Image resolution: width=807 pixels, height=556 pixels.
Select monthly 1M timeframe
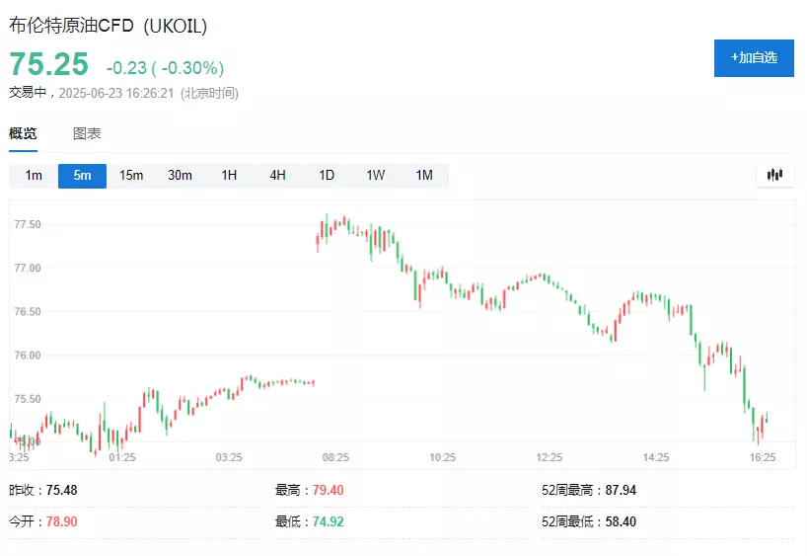click(x=424, y=176)
